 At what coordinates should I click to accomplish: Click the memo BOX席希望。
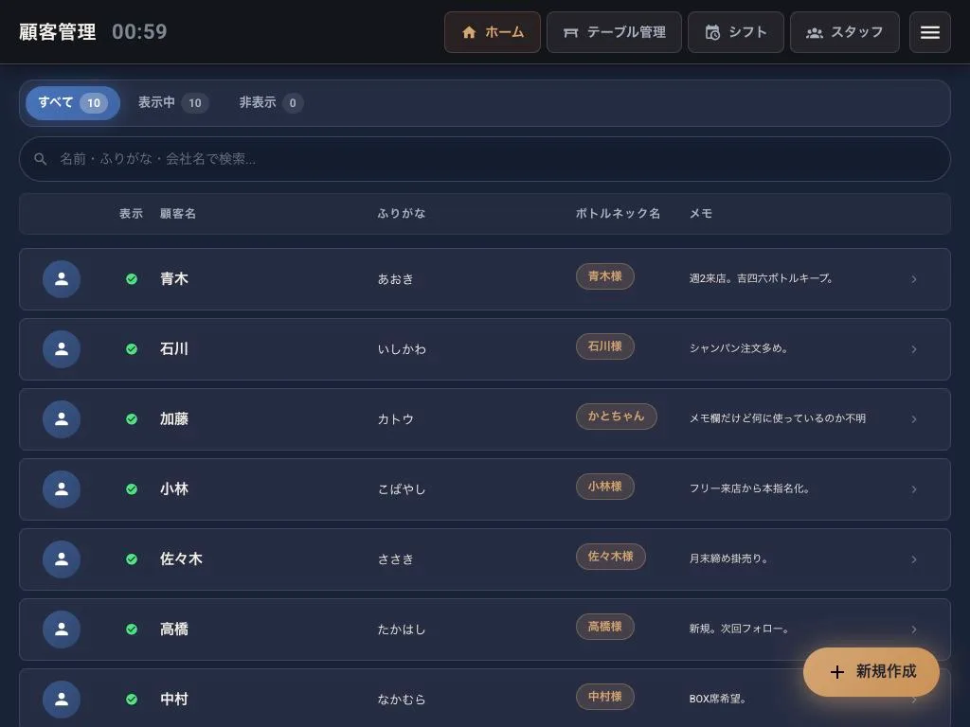[x=718, y=700]
